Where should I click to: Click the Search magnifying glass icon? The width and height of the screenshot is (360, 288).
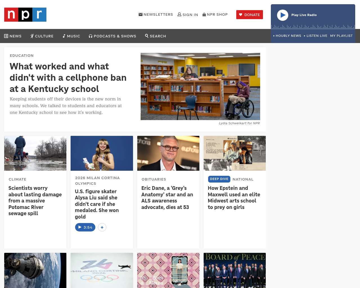(x=147, y=36)
